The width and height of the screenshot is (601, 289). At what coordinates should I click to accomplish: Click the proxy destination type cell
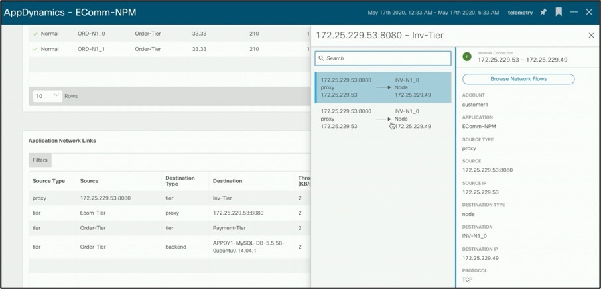[172, 213]
